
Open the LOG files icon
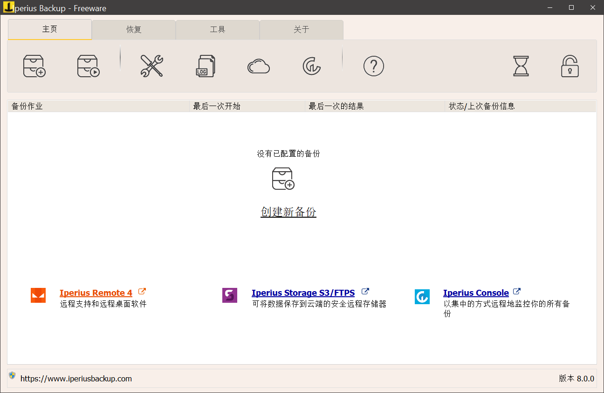205,66
